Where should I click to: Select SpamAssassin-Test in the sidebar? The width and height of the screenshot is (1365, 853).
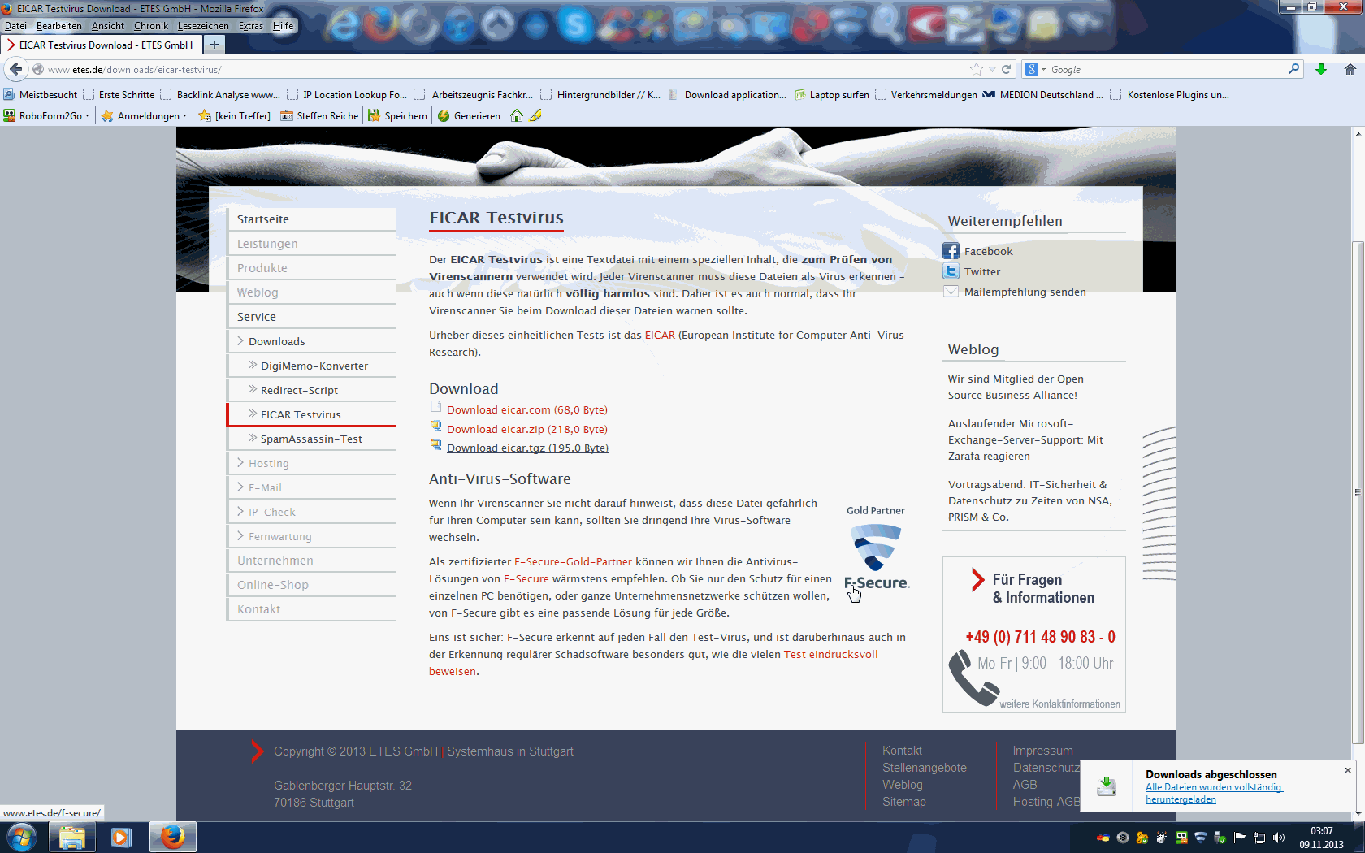(x=311, y=439)
